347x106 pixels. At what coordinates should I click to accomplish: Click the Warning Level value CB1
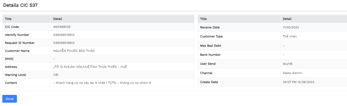click(x=56, y=75)
